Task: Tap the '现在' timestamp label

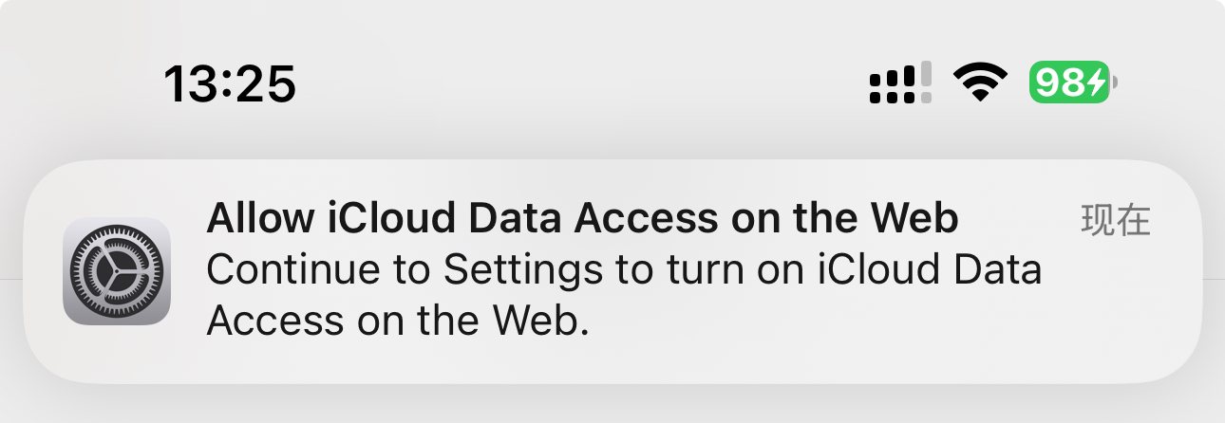Action: coord(1116,221)
